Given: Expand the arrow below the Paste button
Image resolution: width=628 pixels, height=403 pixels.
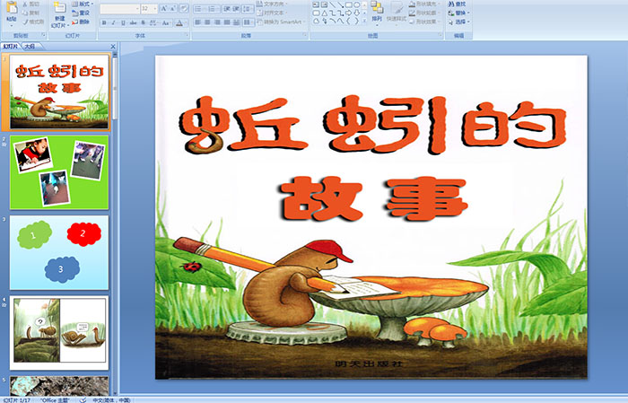Looking at the screenshot, I should pos(12,26).
